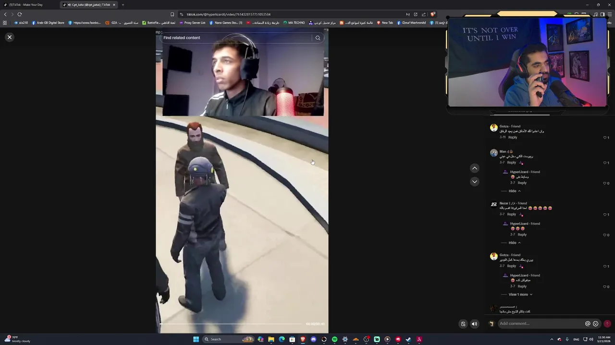Click the auto-scroll icon beside the volume button
Screen dimensions: 615x345
[x=463, y=324]
